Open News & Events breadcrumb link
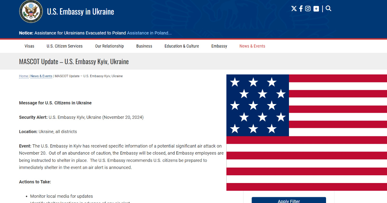The width and height of the screenshot is (387, 203). [x=41, y=76]
